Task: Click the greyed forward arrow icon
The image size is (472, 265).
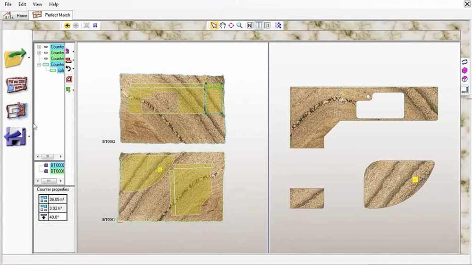Action: coord(76,25)
